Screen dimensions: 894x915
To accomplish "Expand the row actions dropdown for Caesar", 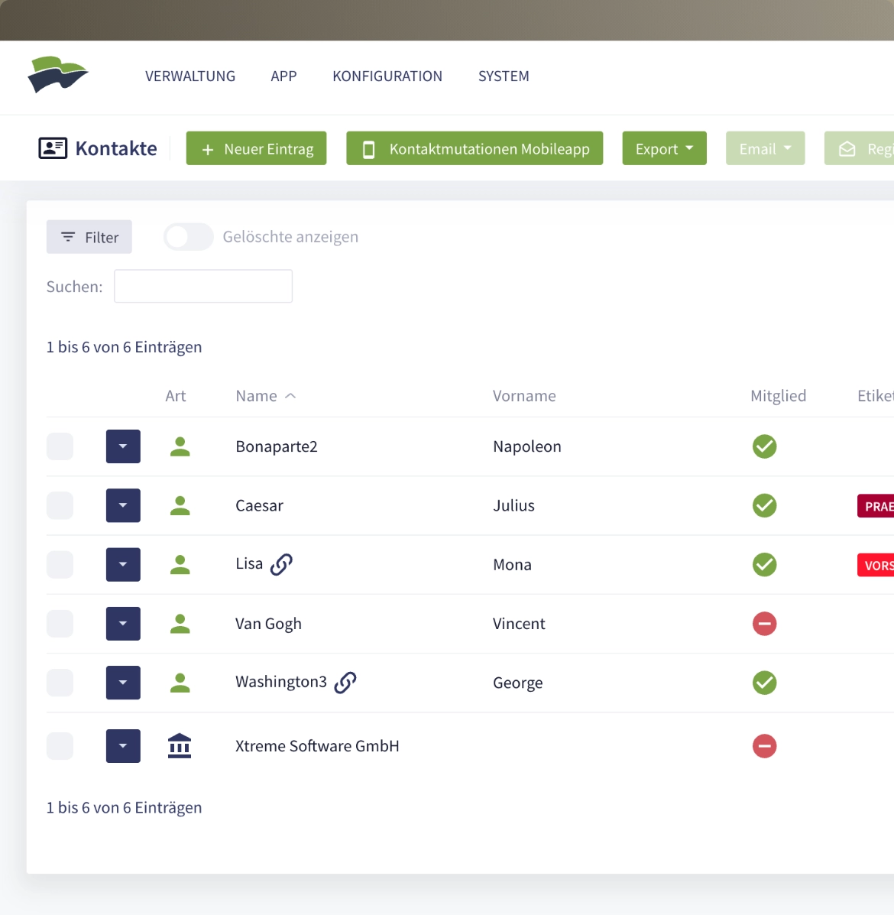I will 123,505.
